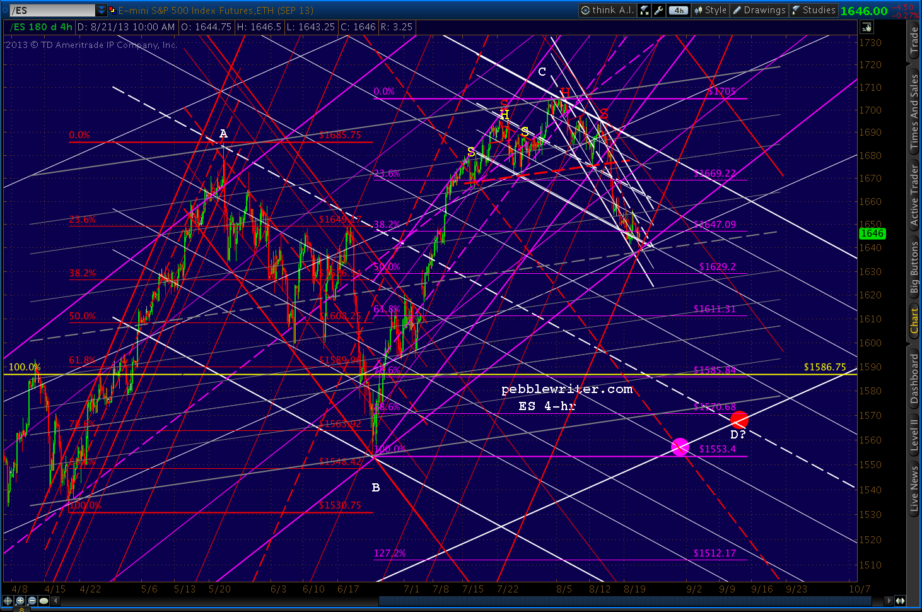The height and width of the screenshot is (612, 922).
Task: Click the expand-arrows icon at bottom right corner
Action: tap(900, 601)
